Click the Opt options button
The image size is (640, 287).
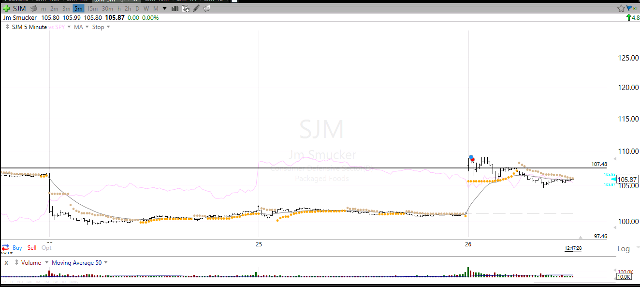coord(46,248)
